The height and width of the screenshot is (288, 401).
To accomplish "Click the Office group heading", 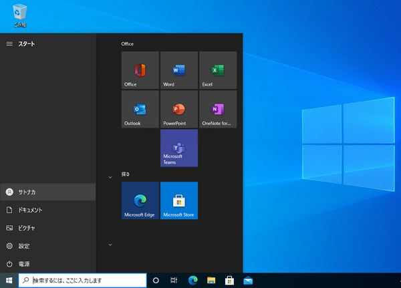I will tap(128, 43).
